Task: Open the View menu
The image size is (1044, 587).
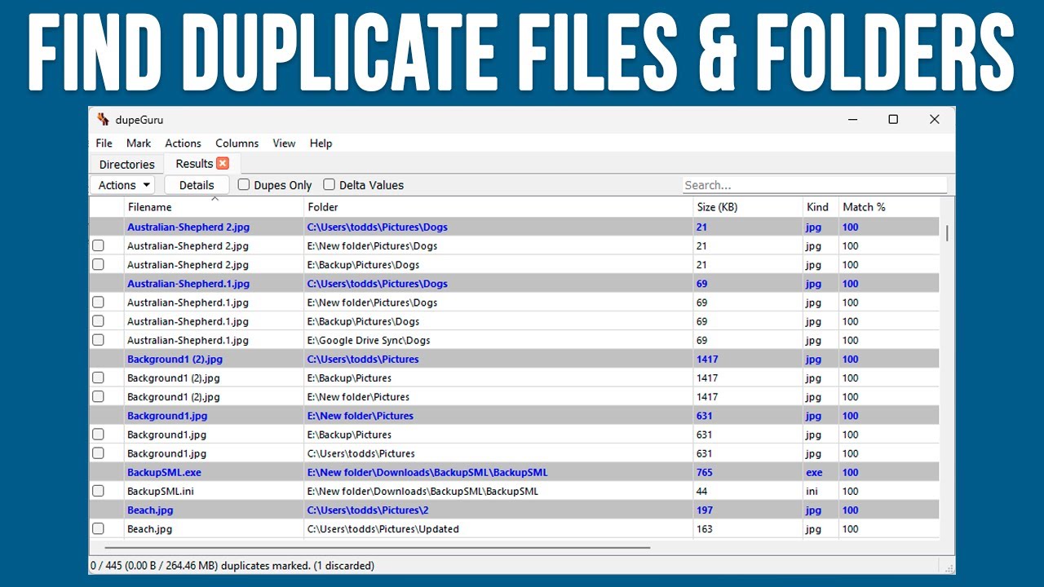Action: point(284,143)
